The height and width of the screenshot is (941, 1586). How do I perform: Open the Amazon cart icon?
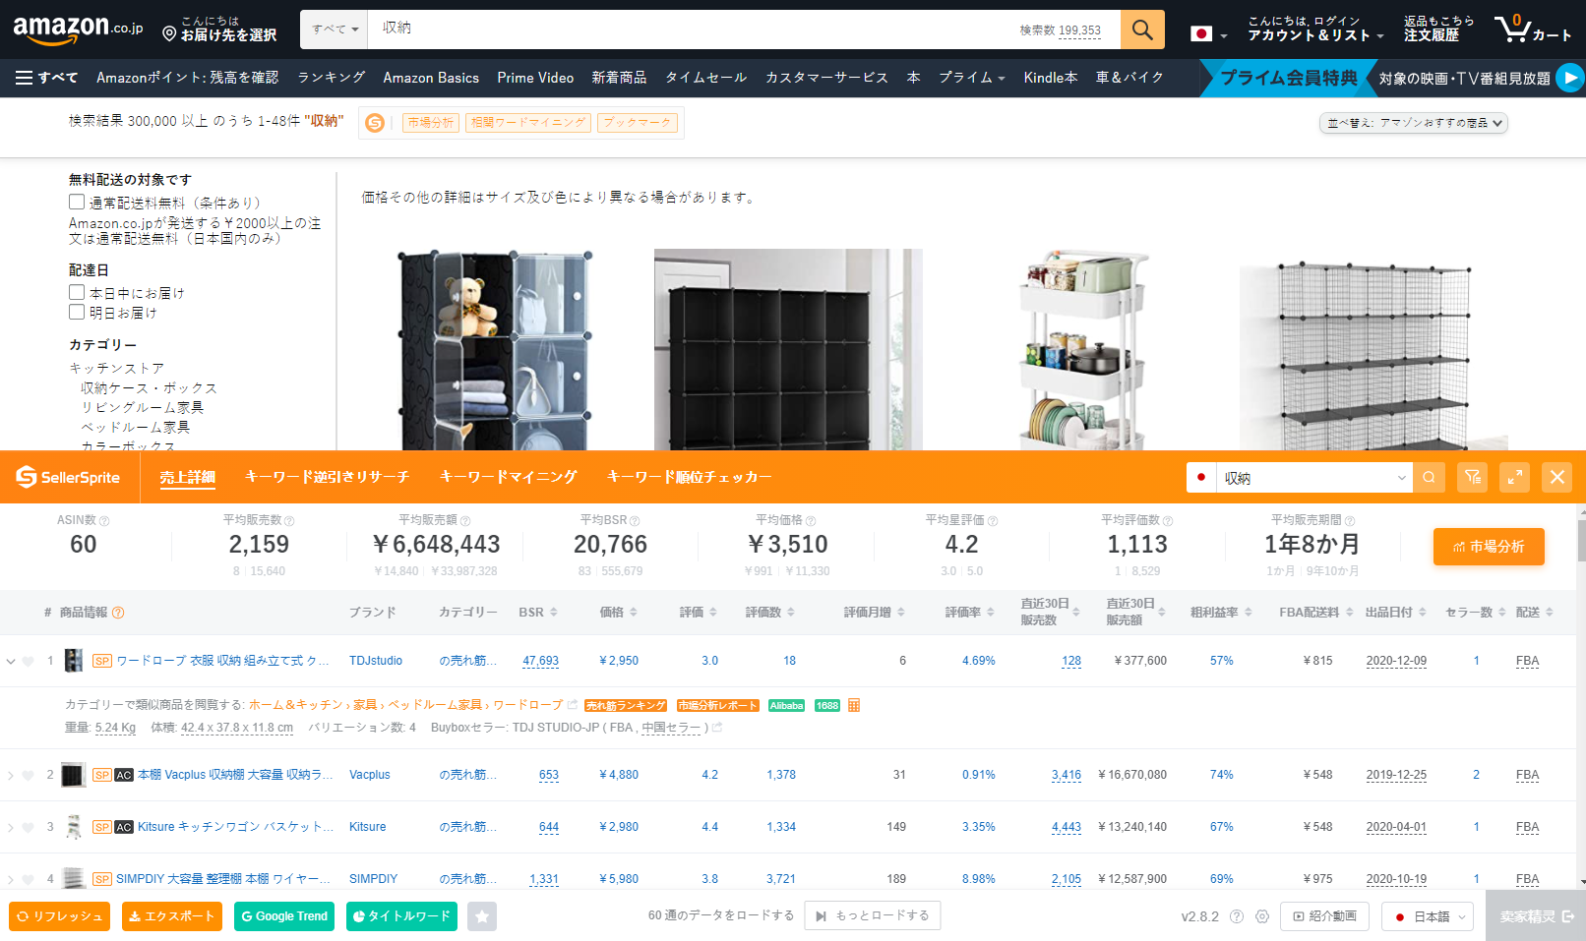point(1512,28)
